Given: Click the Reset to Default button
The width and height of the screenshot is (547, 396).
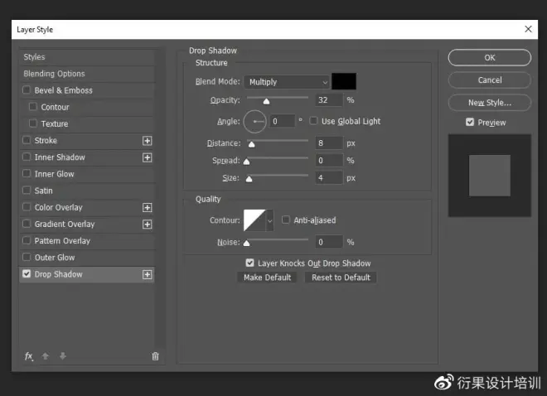Looking at the screenshot, I should pyautogui.click(x=341, y=278).
